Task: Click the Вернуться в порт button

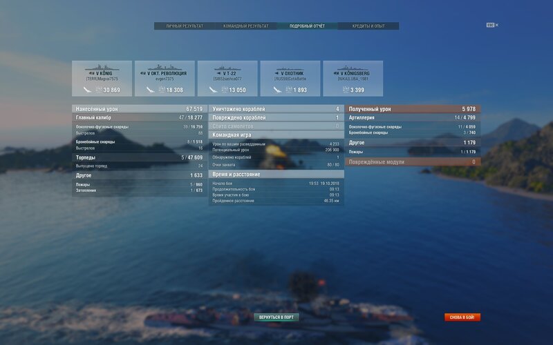Action: [276, 317]
